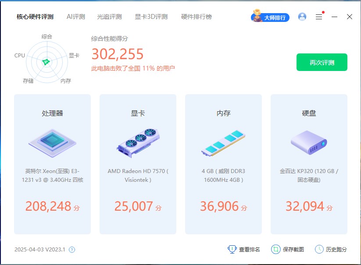Open the 查看排名 link
Screen dimensions: 361x265
tap(249, 250)
